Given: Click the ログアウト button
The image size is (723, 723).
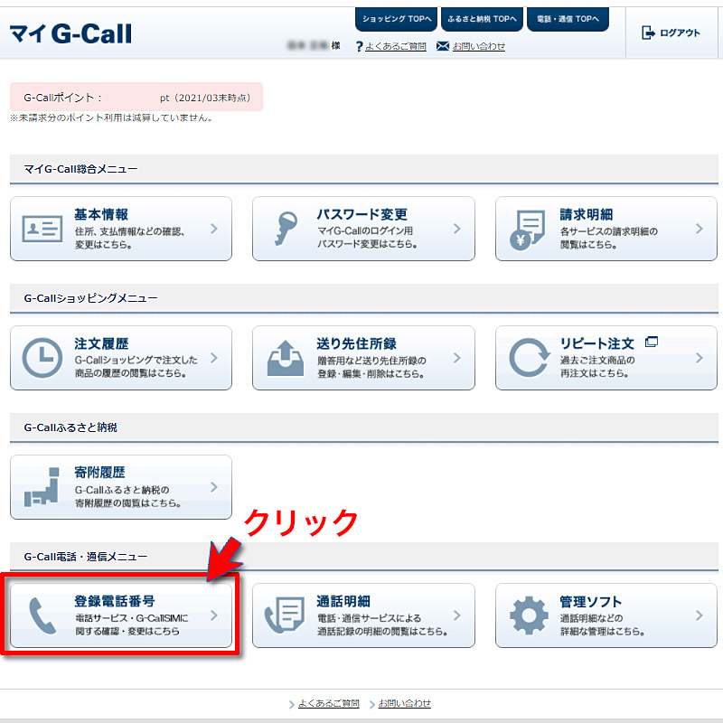Looking at the screenshot, I should click(671, 33).
